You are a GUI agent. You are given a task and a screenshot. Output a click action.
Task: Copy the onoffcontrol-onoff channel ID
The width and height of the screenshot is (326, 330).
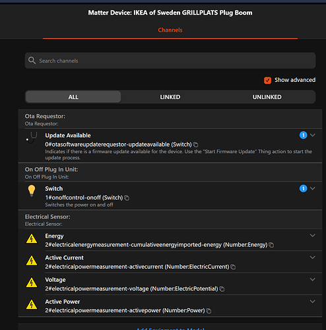tap(127, 198)
